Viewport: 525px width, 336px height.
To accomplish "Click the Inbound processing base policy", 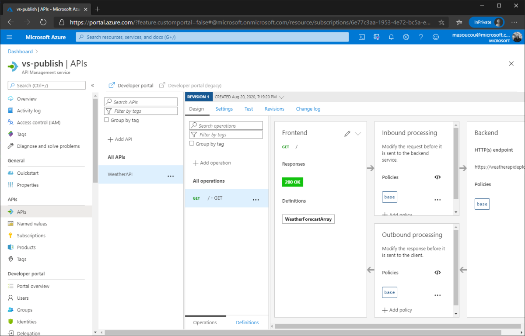I will 389,197.
